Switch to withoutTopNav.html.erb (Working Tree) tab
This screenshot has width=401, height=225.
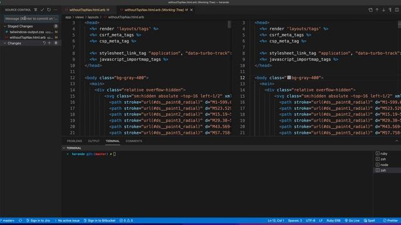tap(154, 10)
